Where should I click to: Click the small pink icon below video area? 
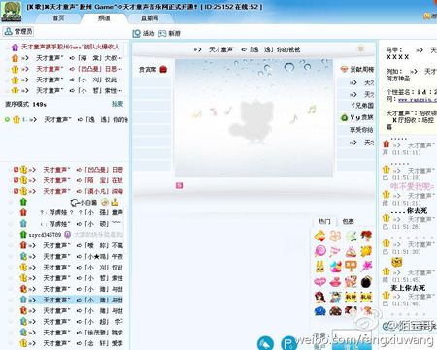coord(179,185)
